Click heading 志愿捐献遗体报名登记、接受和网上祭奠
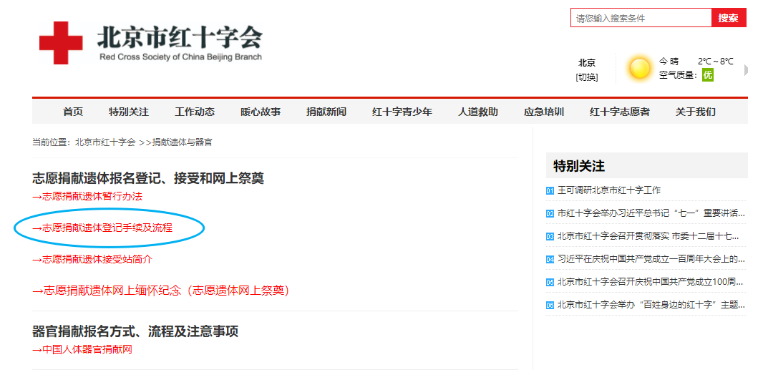This screenshot has height=380, width=763. (148, 178)
